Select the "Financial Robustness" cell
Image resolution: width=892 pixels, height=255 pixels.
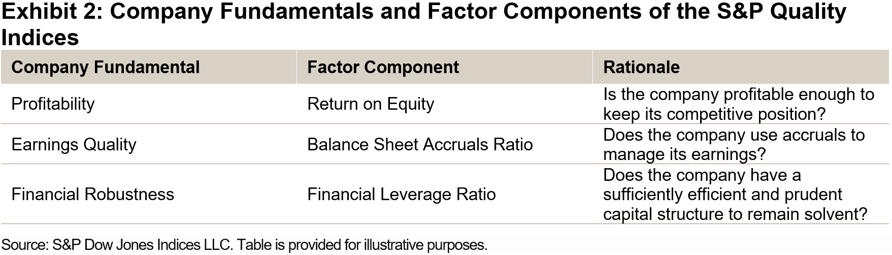[x=92, y=194]
